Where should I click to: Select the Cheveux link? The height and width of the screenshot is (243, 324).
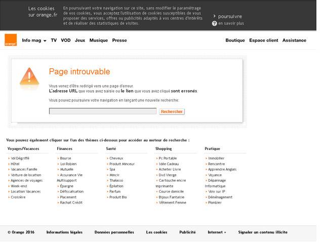(116, 158)
